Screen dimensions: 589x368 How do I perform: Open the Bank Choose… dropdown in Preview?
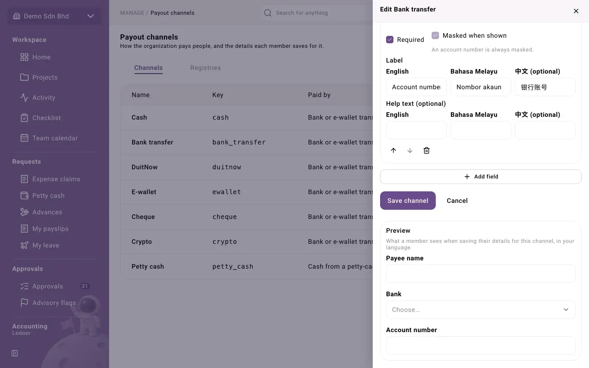click(481, 310)
